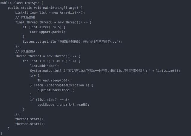Click the for loop header line

[51, 61]
